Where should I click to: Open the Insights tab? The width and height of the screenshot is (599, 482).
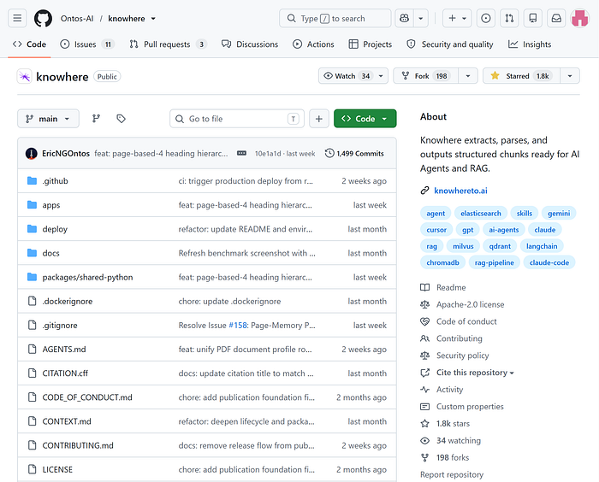[530, 44]
